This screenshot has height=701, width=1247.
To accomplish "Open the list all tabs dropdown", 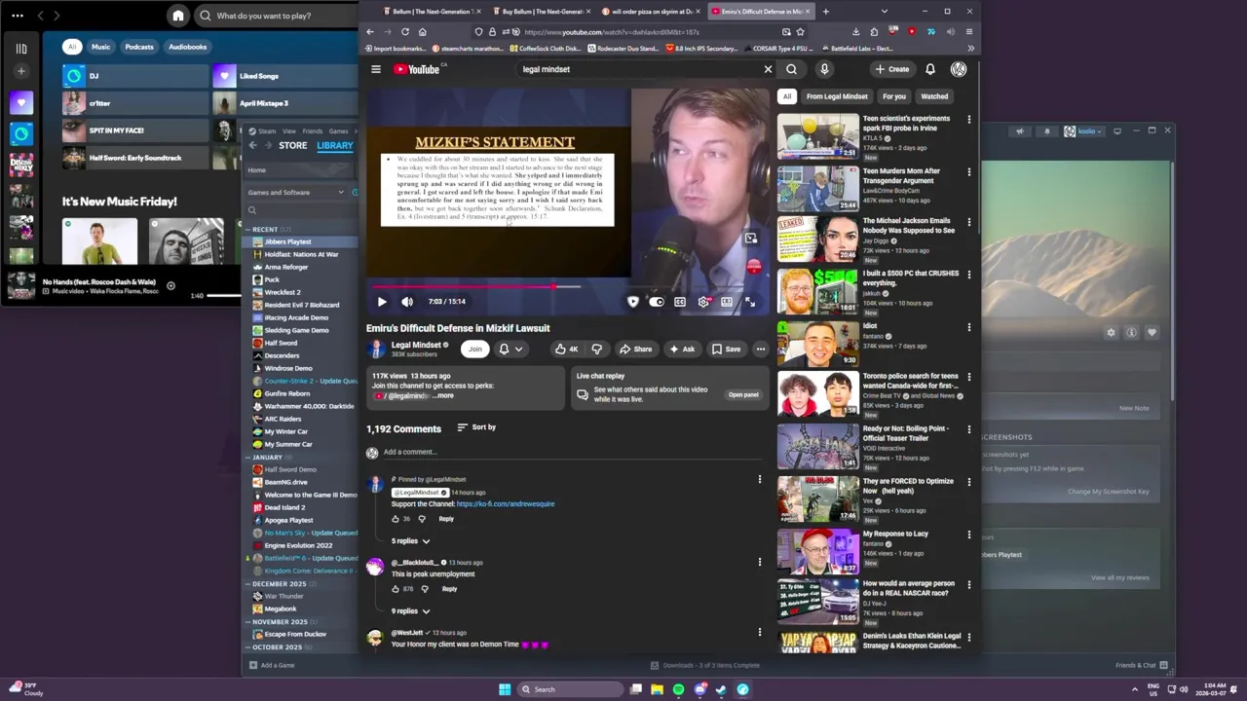I will pyautogui.click(x=884, y=12).
